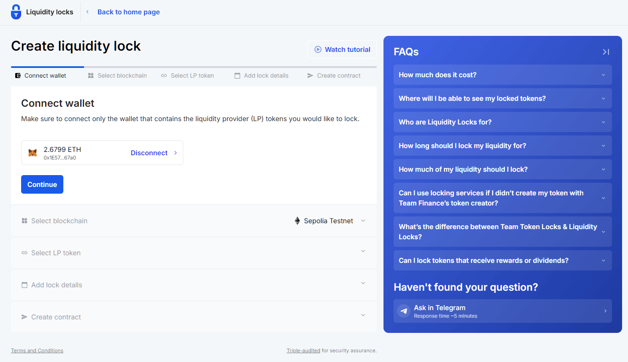The image size is (628, 362).
Task: Click the chain-link icon next to Select LP token
Action: (24, 253)
